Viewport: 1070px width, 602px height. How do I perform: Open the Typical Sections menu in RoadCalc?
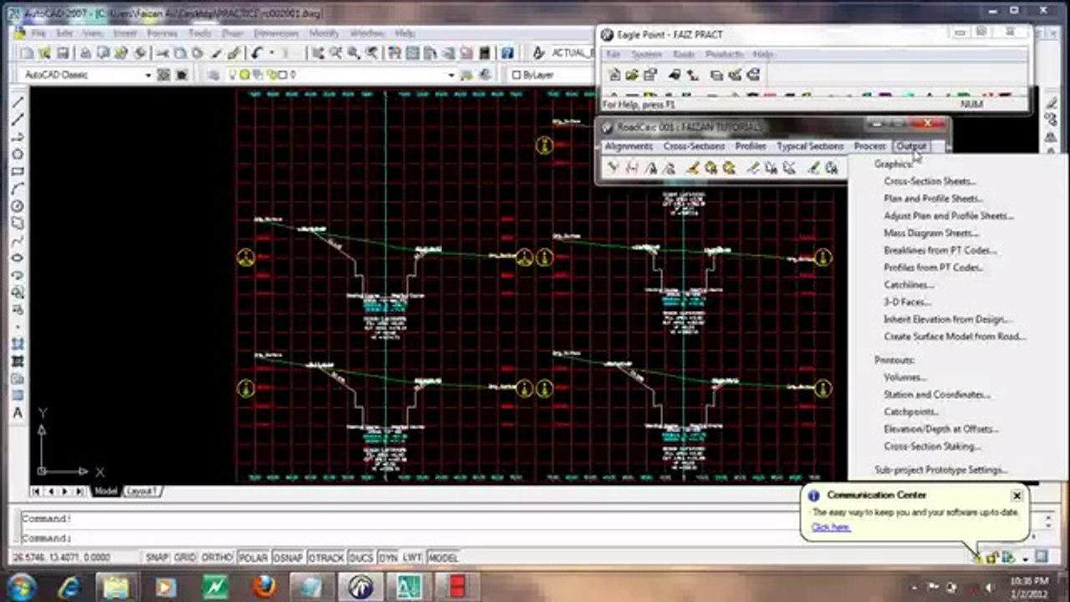pyautogui.click(x=809, y=146)
